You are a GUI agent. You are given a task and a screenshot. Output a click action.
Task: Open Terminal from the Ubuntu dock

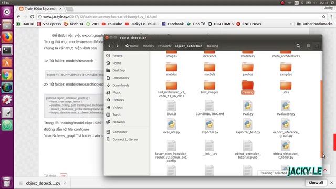coord(7,50)
